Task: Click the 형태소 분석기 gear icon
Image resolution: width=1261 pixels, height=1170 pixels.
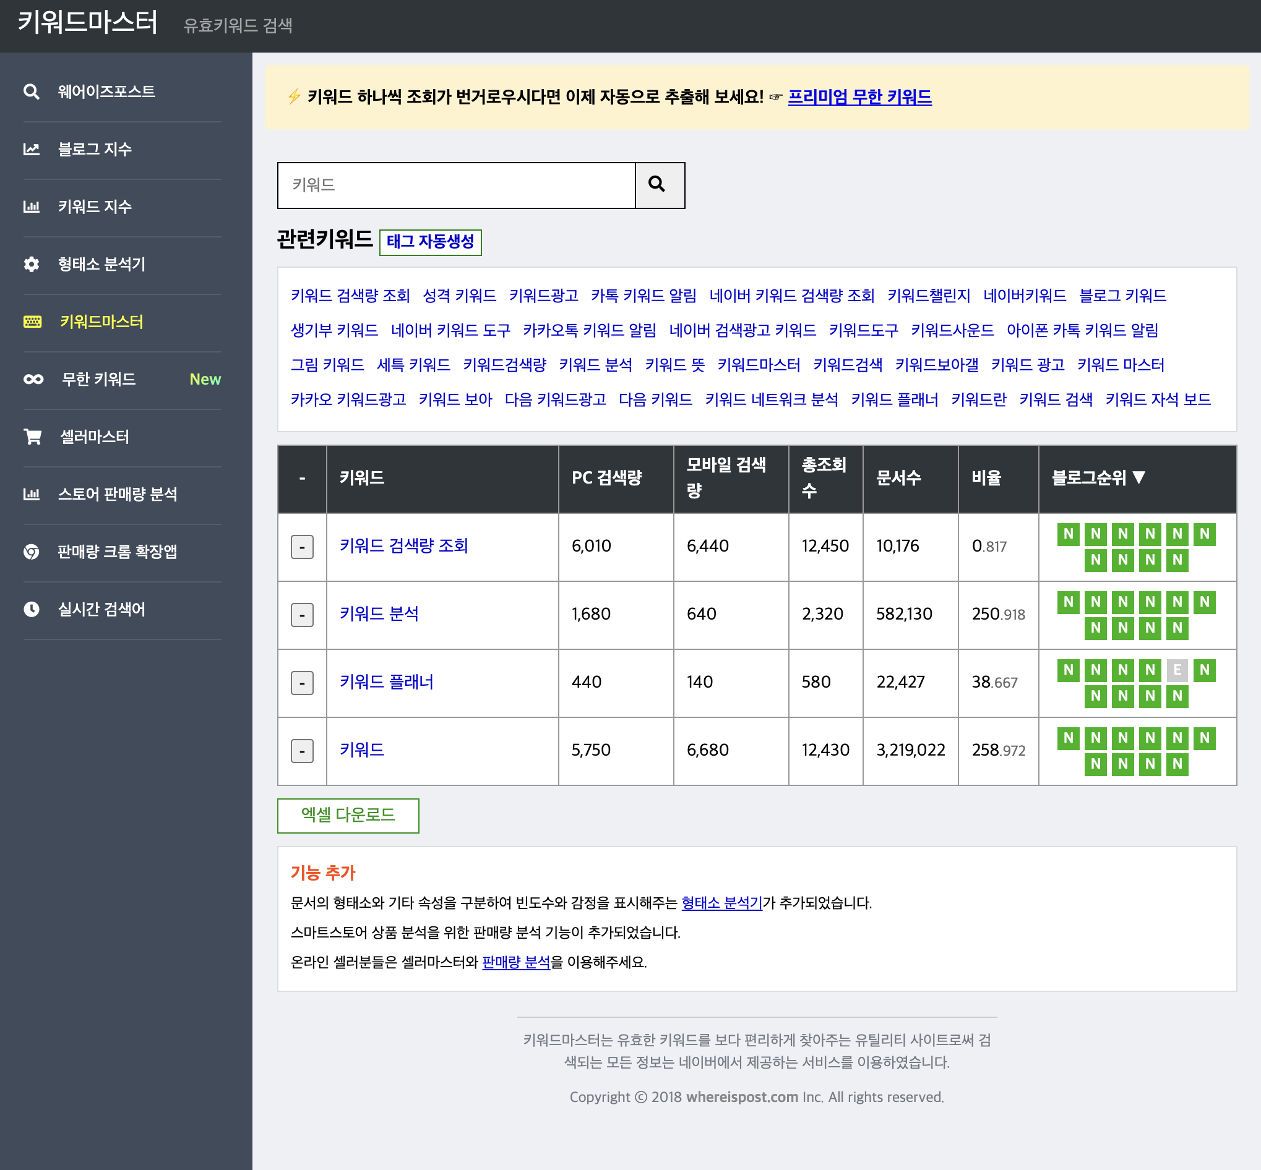Action: pyautogui.click(x=31, y=264)
